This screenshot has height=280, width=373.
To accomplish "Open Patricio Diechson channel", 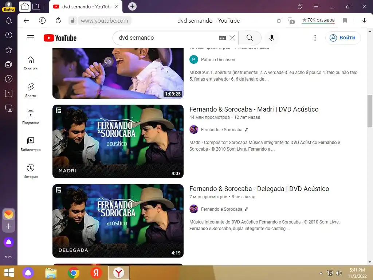I will 218,59.
